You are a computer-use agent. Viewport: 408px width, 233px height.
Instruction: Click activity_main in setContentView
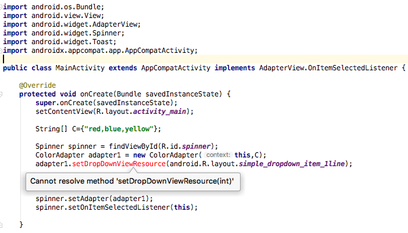(159, 112)
